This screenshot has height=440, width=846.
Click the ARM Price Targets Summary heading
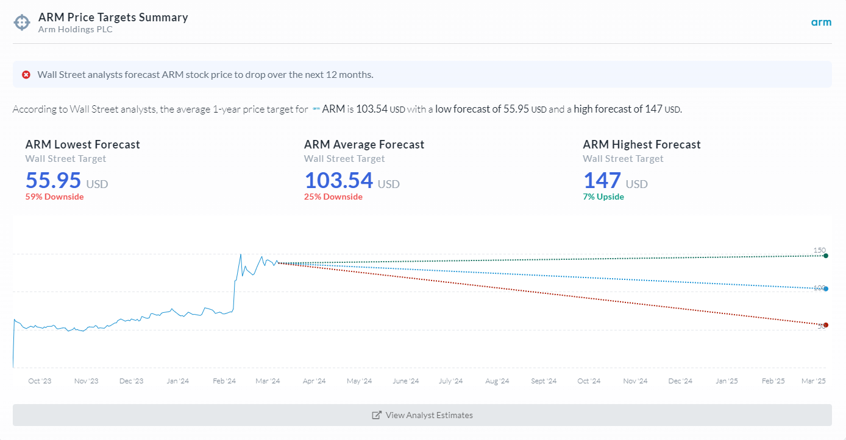(113, 17)
